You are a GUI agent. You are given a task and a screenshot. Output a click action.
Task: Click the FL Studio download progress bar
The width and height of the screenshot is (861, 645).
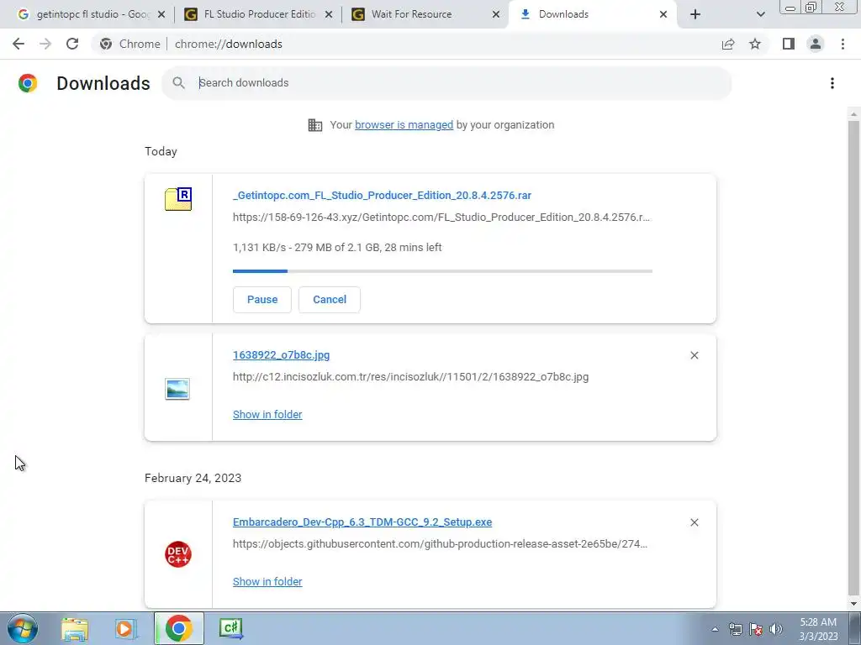point(442,271)
